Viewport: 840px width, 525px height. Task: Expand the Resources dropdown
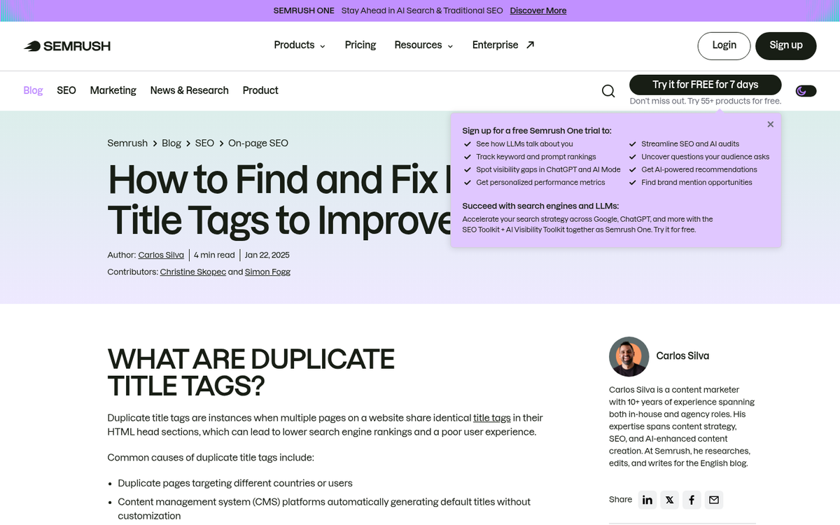[423, 45]
